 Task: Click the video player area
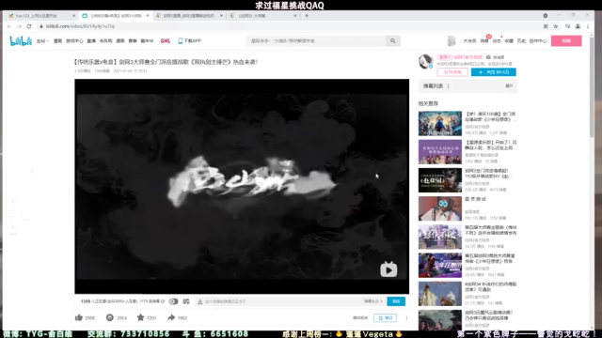242,186
